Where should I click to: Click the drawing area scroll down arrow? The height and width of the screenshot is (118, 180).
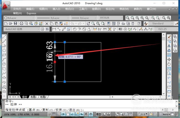164,94
